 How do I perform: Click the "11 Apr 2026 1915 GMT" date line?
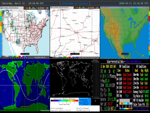108,66
